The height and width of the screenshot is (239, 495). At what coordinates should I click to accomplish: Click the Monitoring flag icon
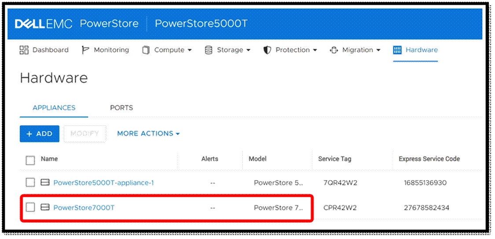85,50
